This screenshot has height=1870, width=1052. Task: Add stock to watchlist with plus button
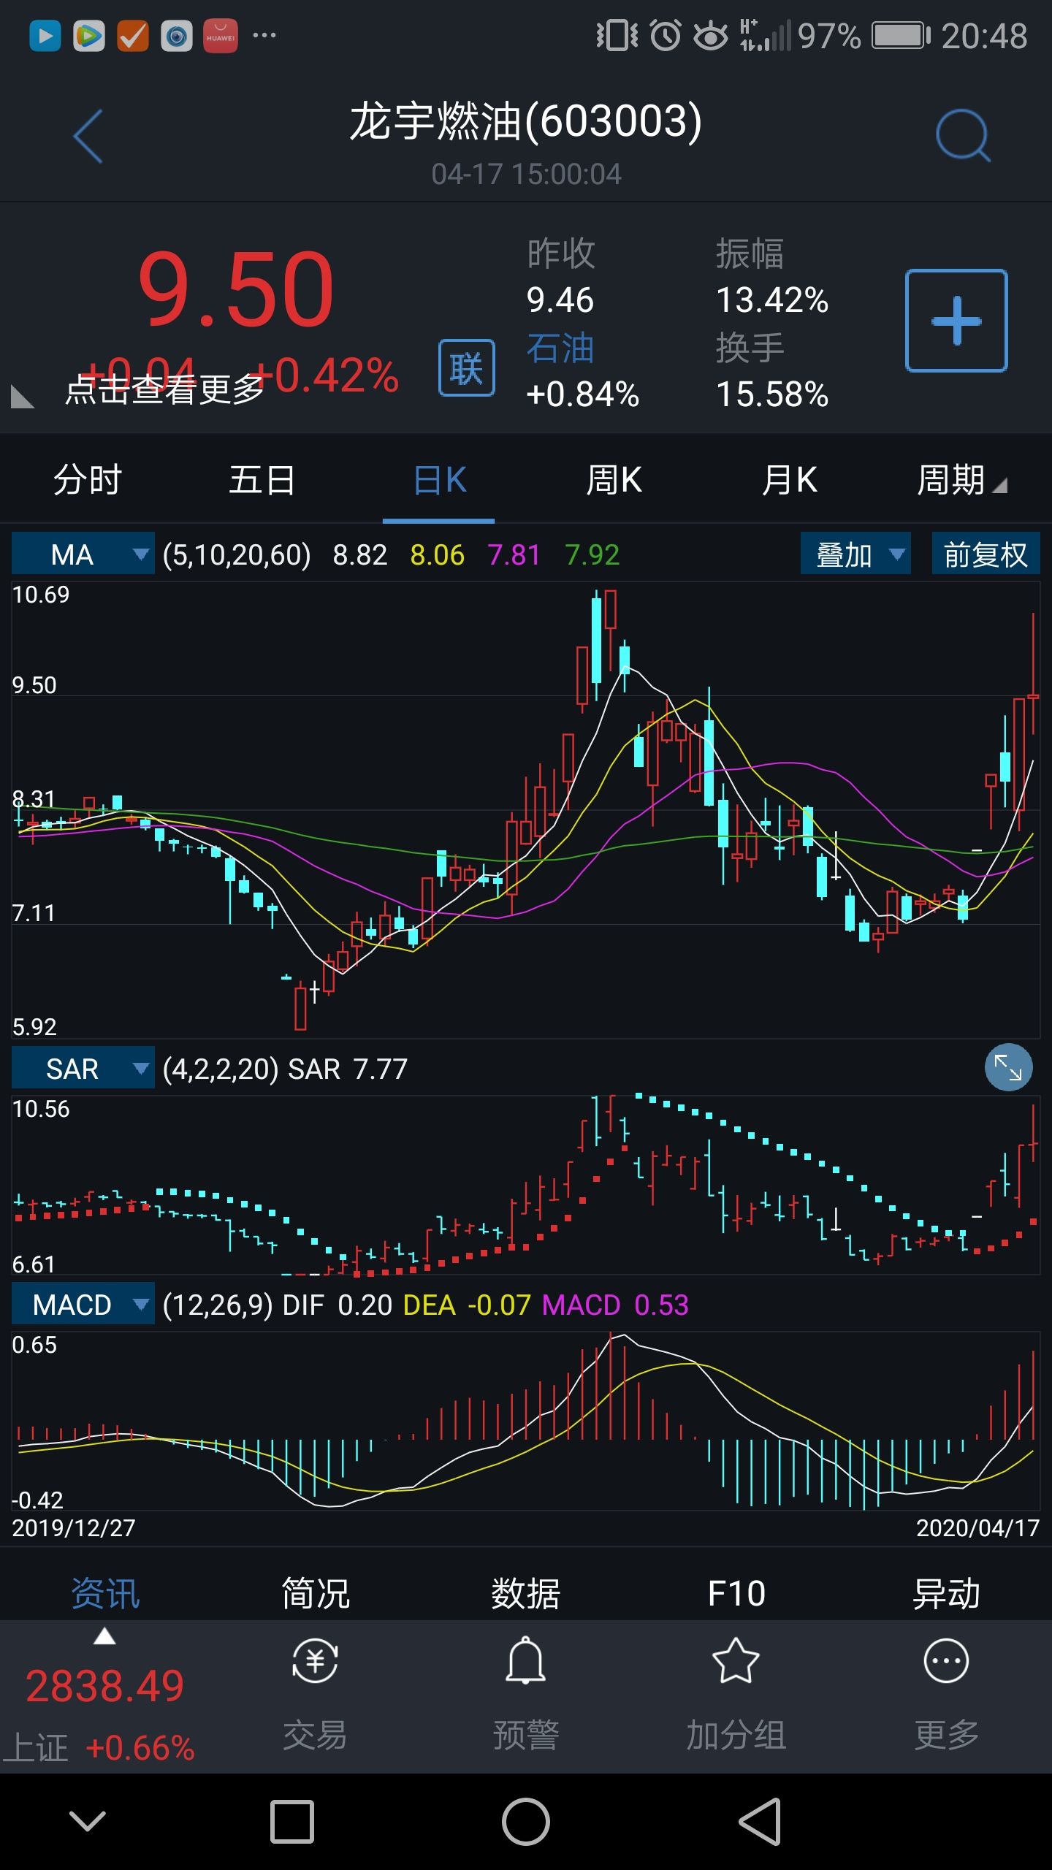tap(956, 321)
